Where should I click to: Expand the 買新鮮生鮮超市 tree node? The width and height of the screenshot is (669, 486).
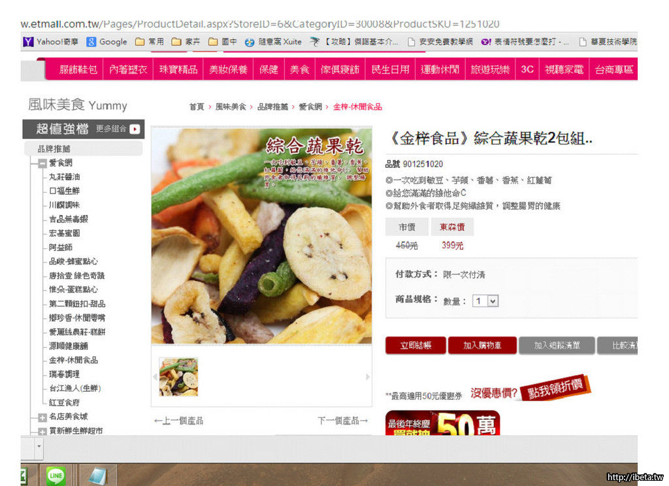42,431
